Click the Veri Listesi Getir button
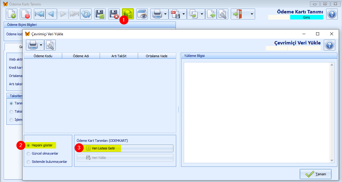Image resolution: width=342 pixels, height=182 pixels. coord(125,148)
